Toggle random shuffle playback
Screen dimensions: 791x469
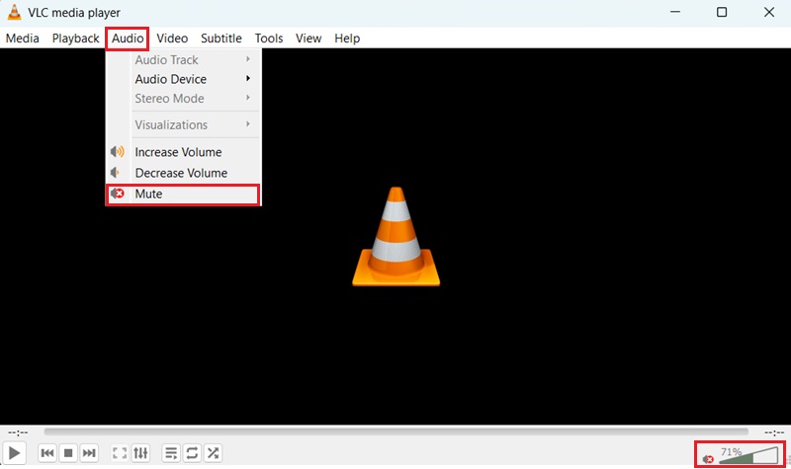213,453
